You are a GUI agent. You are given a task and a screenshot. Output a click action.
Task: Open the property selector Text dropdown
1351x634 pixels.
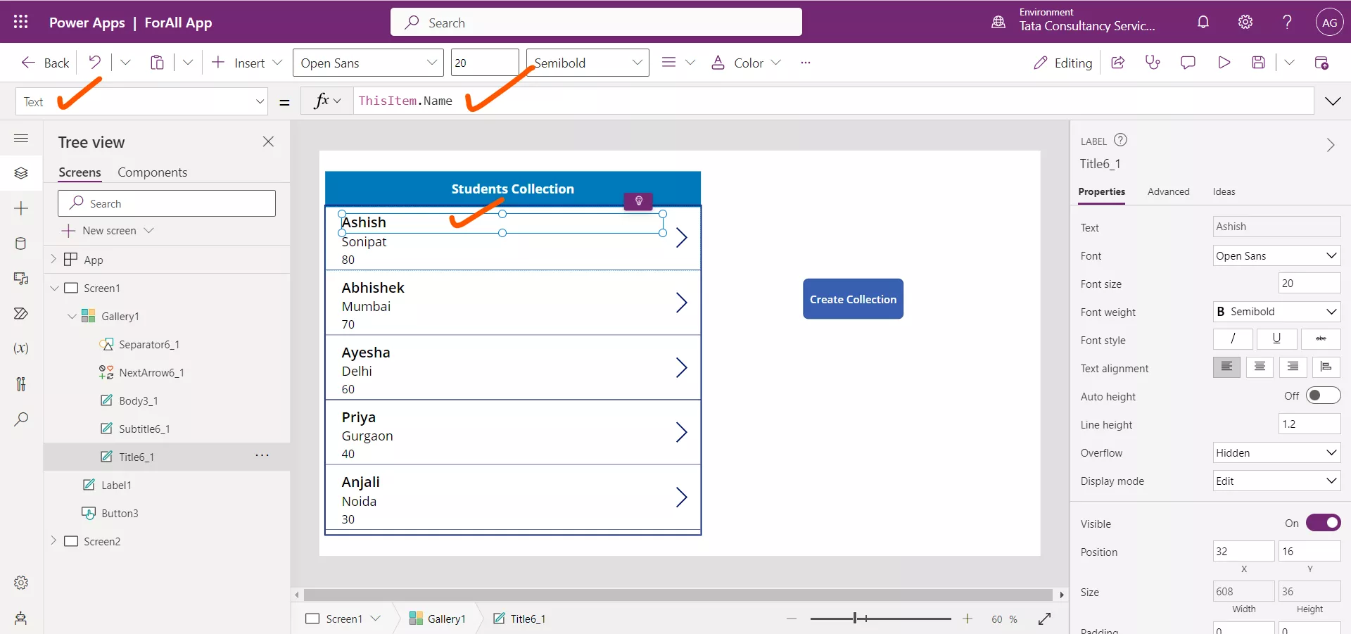(142, 101)
